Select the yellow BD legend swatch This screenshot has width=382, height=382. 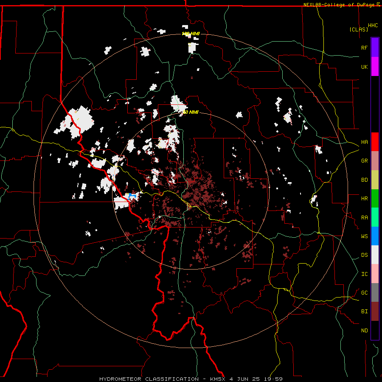(x=375, y=180)
